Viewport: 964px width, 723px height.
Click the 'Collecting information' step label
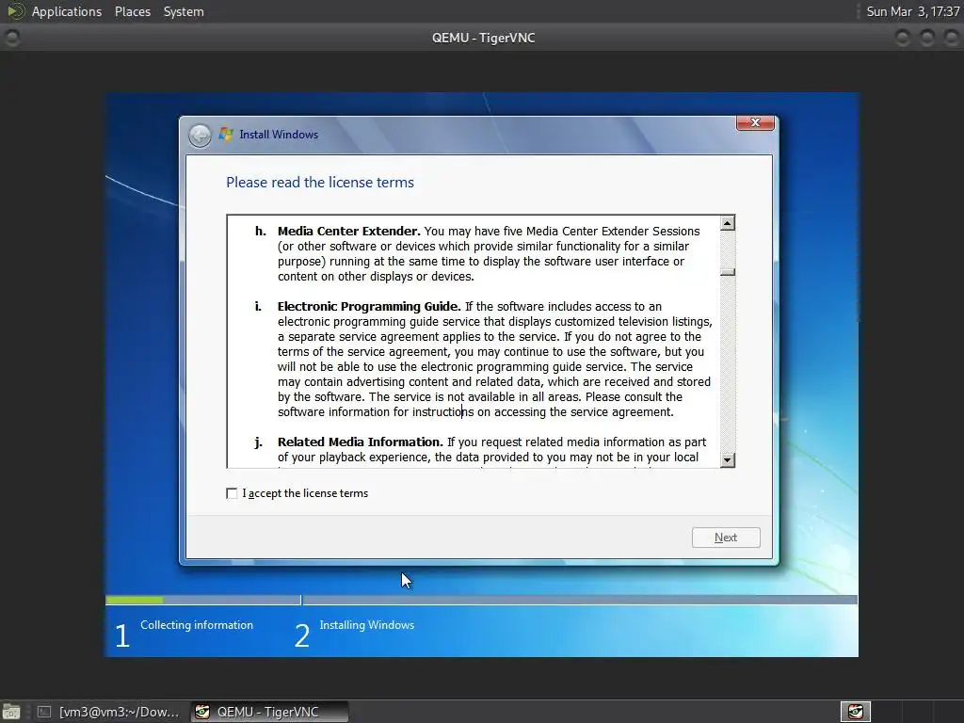[x=197, y=625]
